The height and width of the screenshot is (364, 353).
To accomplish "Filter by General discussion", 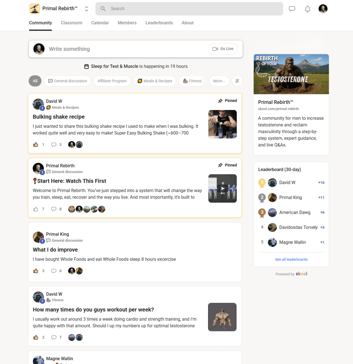I will (x=68, y=81).
